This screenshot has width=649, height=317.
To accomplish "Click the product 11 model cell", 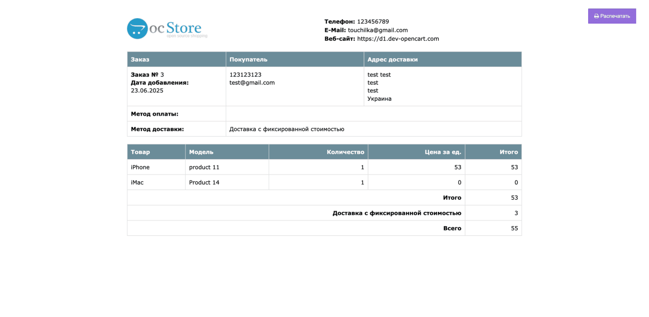I will click(x=227, y=167).
